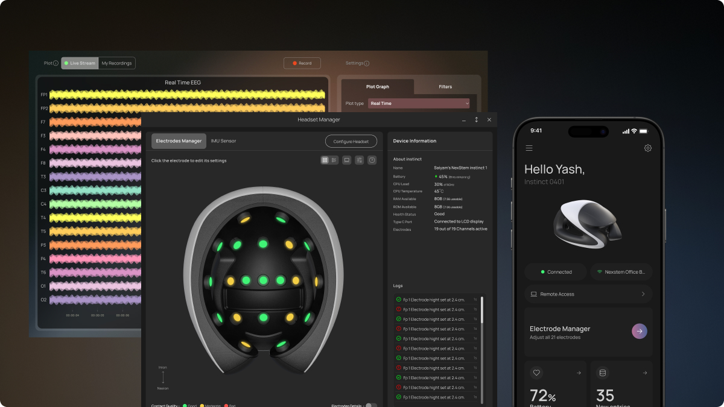Open the Plot type Real Time dropdown

(419, 104)
